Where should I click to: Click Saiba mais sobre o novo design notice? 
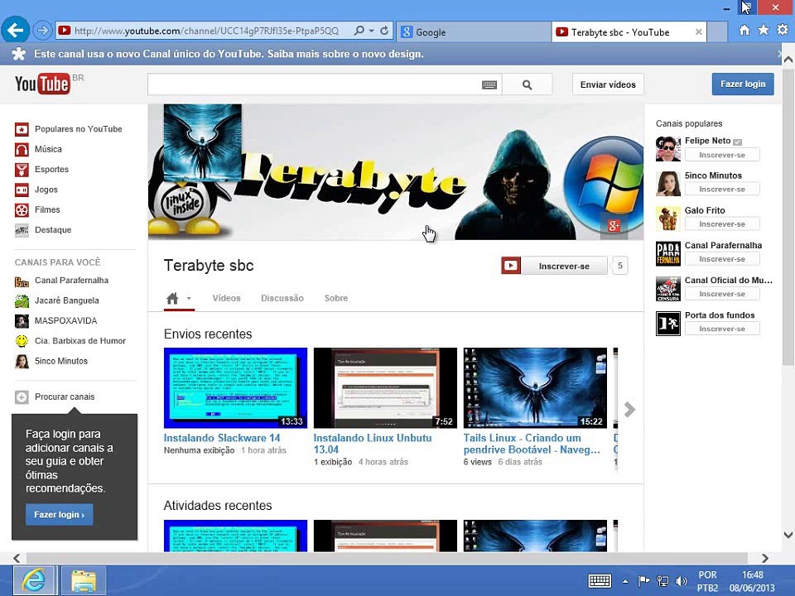[x=345, y=54]
